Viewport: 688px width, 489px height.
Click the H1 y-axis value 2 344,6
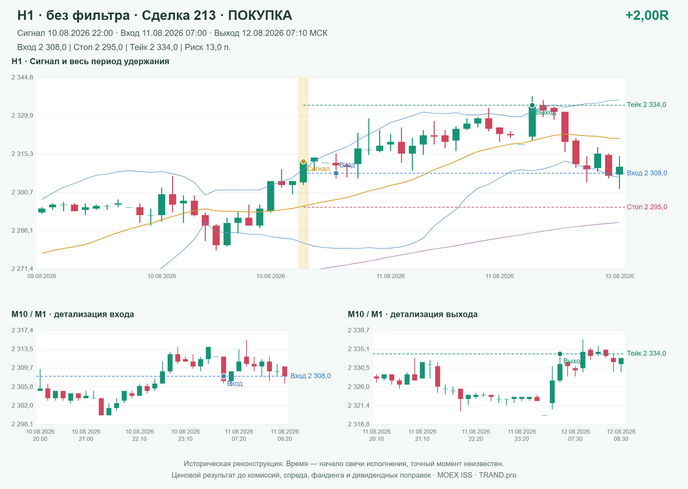[22, 78]
